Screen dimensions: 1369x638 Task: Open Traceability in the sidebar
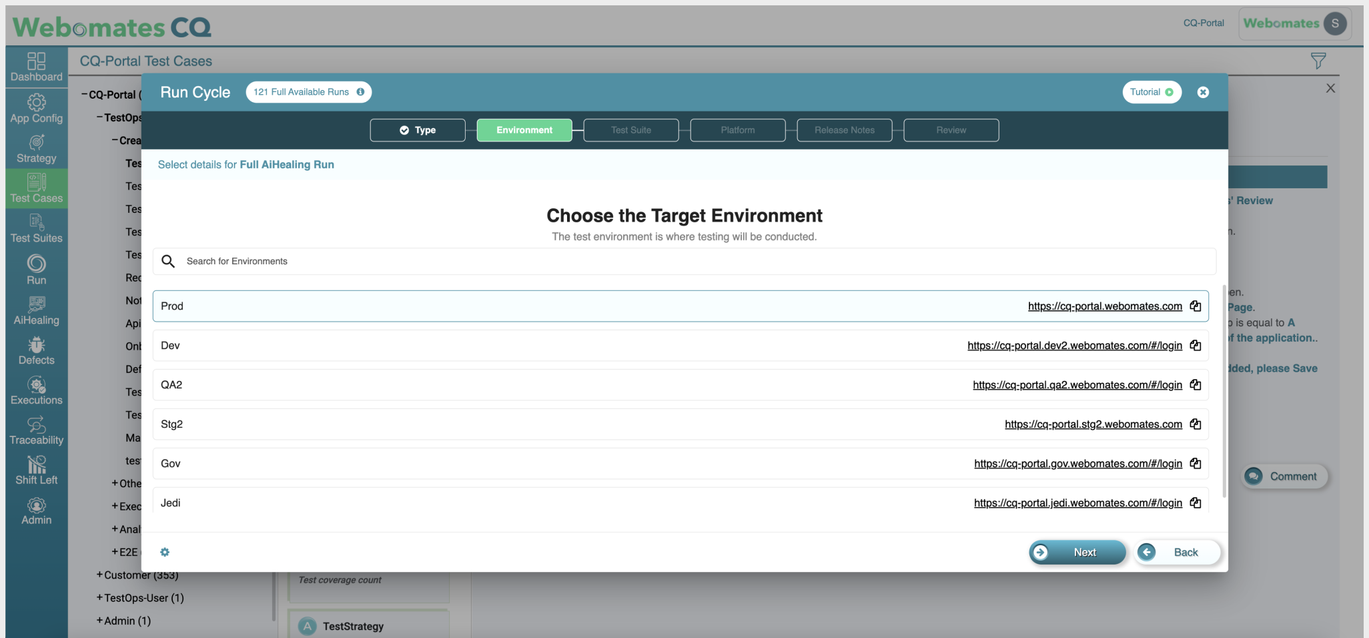coord(36,430)
